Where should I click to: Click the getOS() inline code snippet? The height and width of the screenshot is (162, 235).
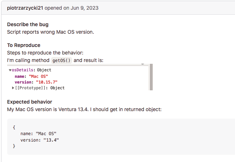pos(62,60)
